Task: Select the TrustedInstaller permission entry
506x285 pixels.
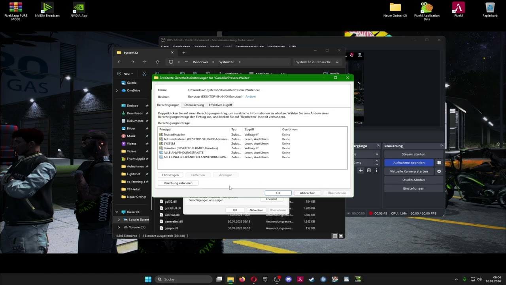Action: (174, 135)
